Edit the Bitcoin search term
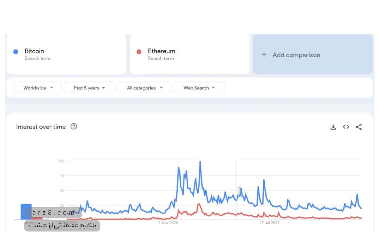The height and width of the screenshot is (252, 379). (34, 51)
